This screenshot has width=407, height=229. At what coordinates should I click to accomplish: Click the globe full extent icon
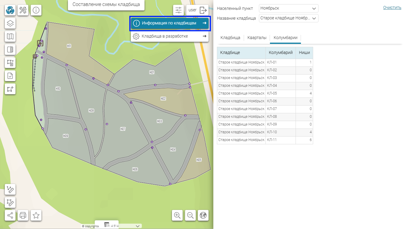pyautogui.click(x=203, y=215)
